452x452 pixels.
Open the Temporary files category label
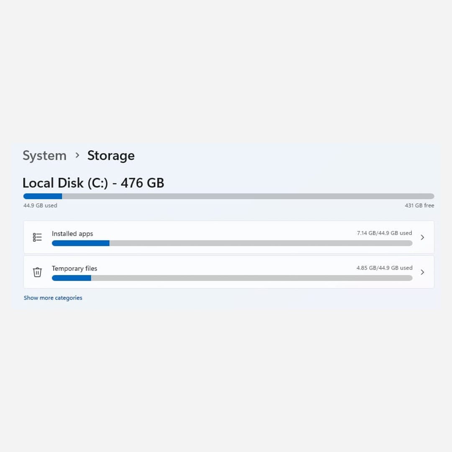point(74,268)
